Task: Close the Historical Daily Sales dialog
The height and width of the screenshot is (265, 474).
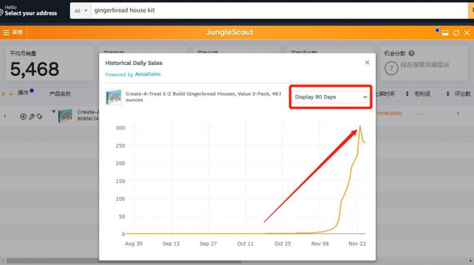Action: click(x=367, y=63)
